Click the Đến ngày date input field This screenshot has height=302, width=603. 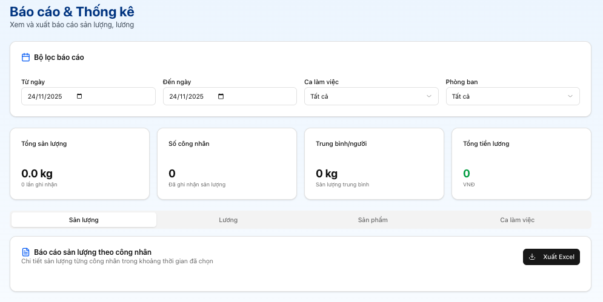point(190,96)
